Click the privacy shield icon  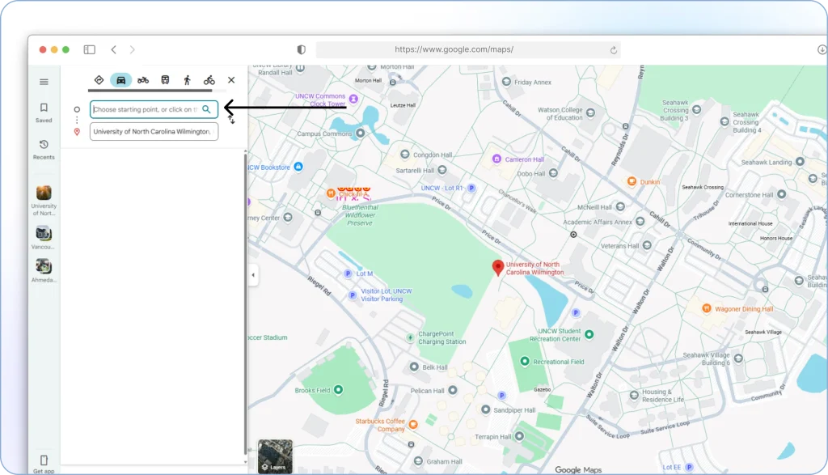pyautogui.click(x=301, y=49)
